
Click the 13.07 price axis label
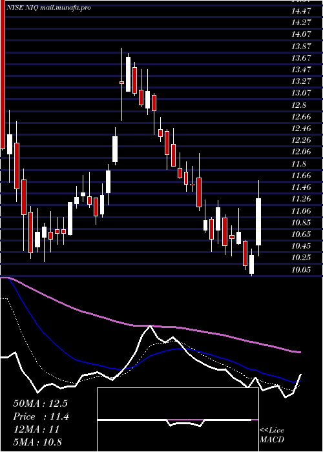(x=301, y=93)
